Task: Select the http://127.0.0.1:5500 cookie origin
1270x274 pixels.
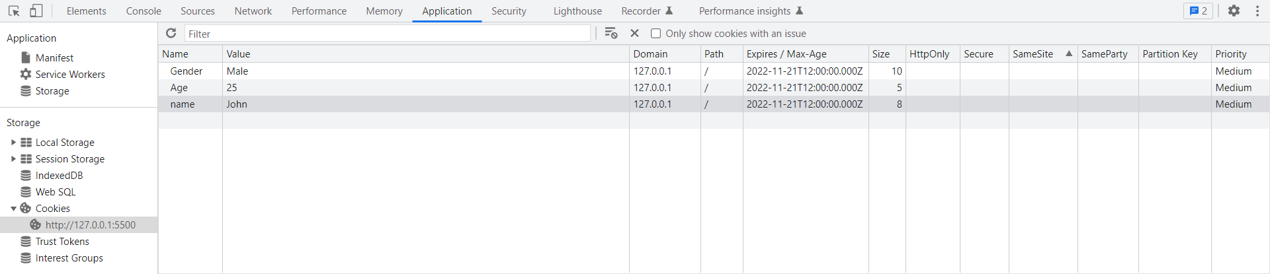Action: (90, 225)
